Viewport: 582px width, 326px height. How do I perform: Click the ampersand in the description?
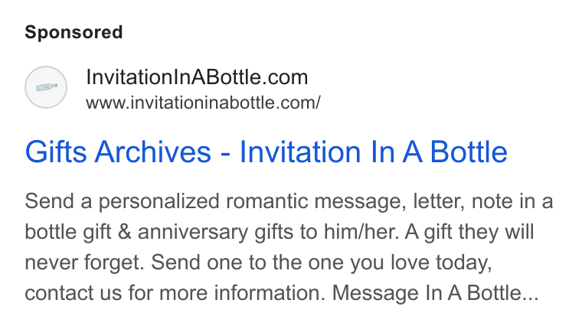[x=124, y=232]
